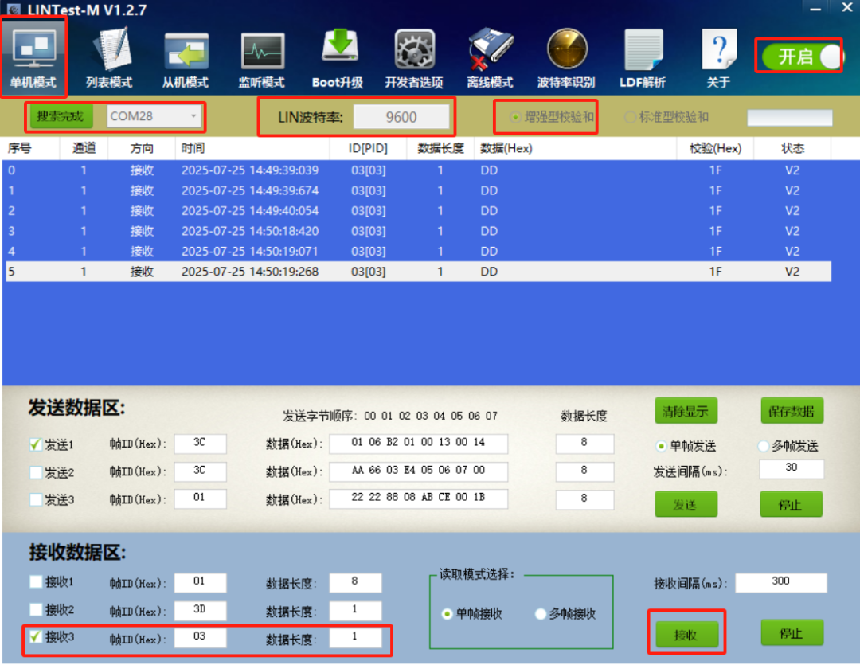Launch 波特率识别 baud rate detection
The image size is (860, 665).
coord(567,57)
